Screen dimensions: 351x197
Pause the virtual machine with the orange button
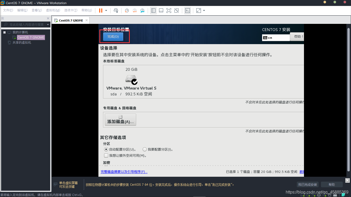101,11
